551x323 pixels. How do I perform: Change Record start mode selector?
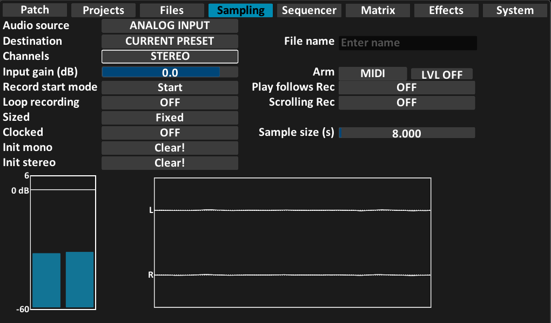[170, 87]
